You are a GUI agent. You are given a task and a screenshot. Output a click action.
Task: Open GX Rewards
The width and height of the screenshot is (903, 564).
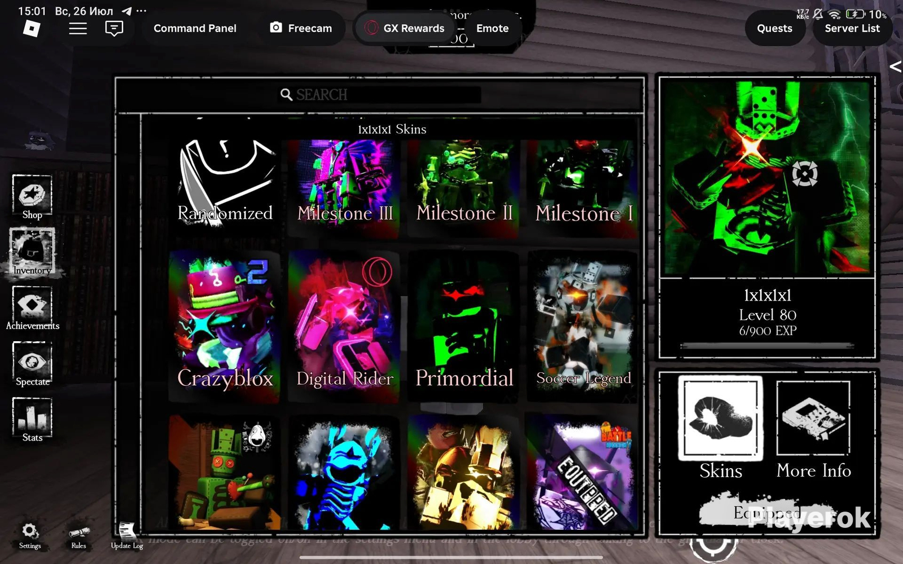pyautogui.click(x=404, y=28)
